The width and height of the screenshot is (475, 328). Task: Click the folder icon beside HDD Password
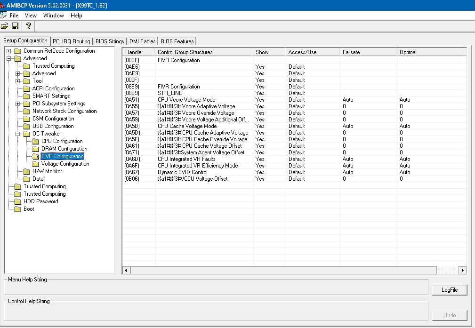point(18,201)
